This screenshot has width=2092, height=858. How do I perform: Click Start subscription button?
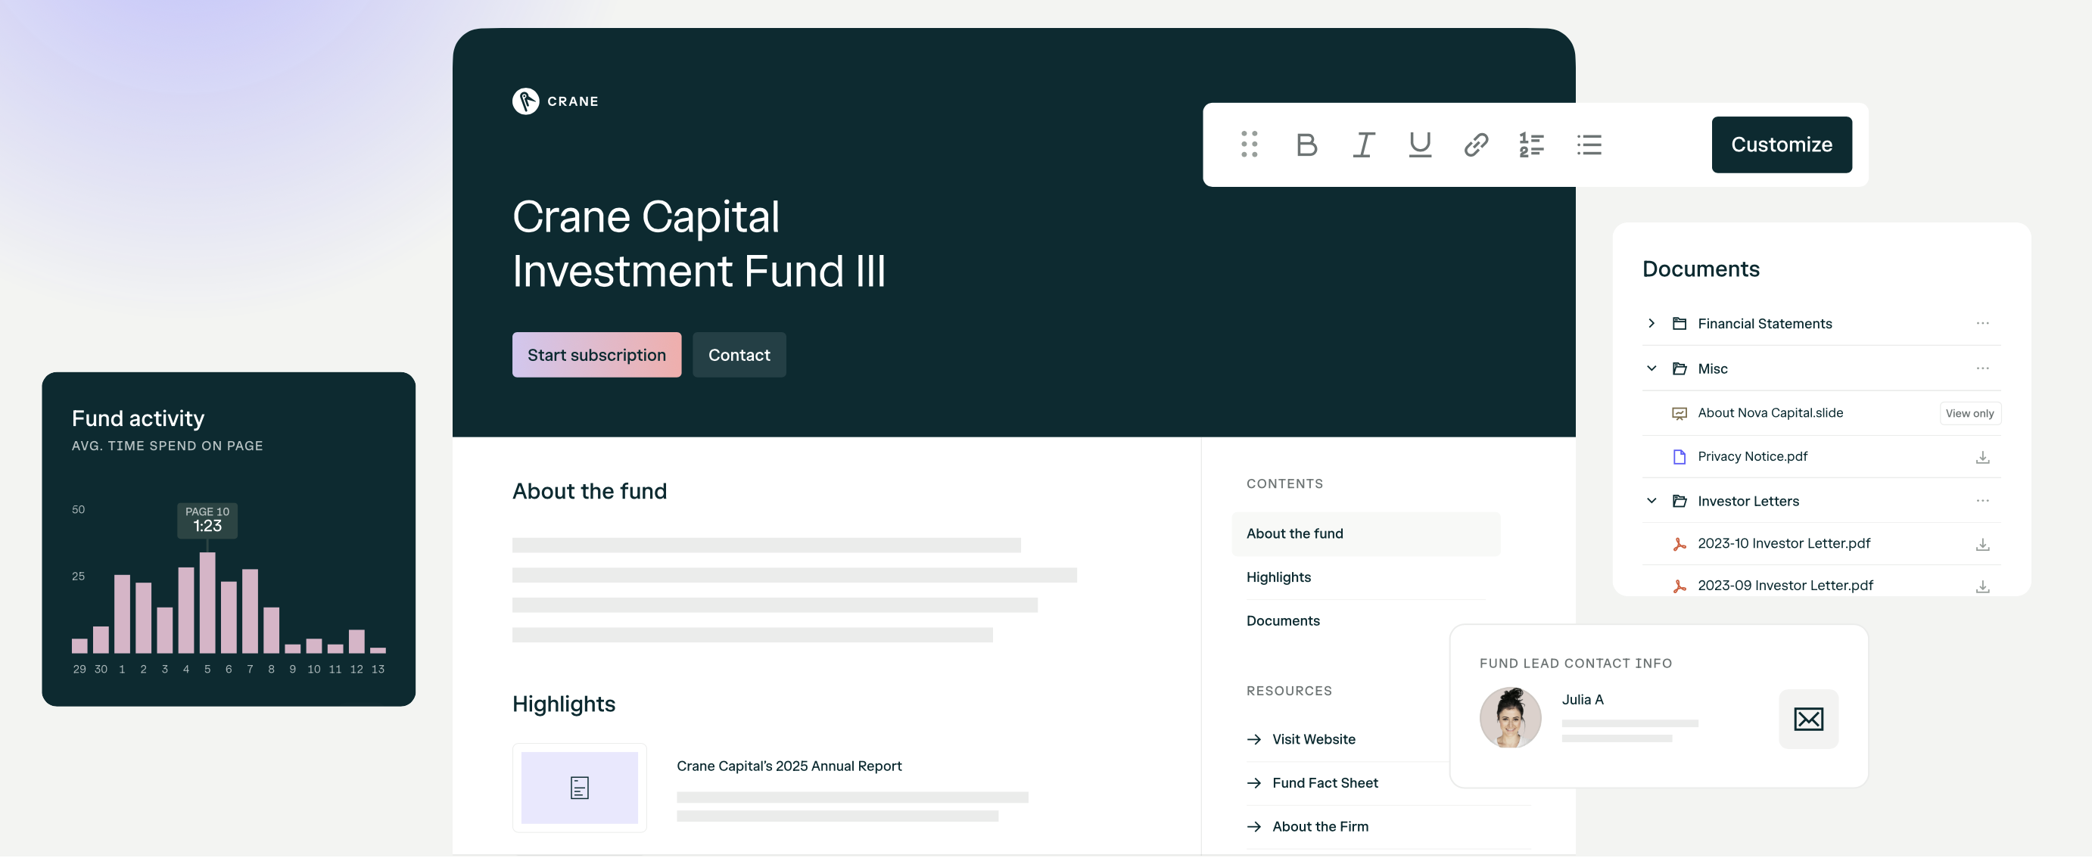[596, 355]
